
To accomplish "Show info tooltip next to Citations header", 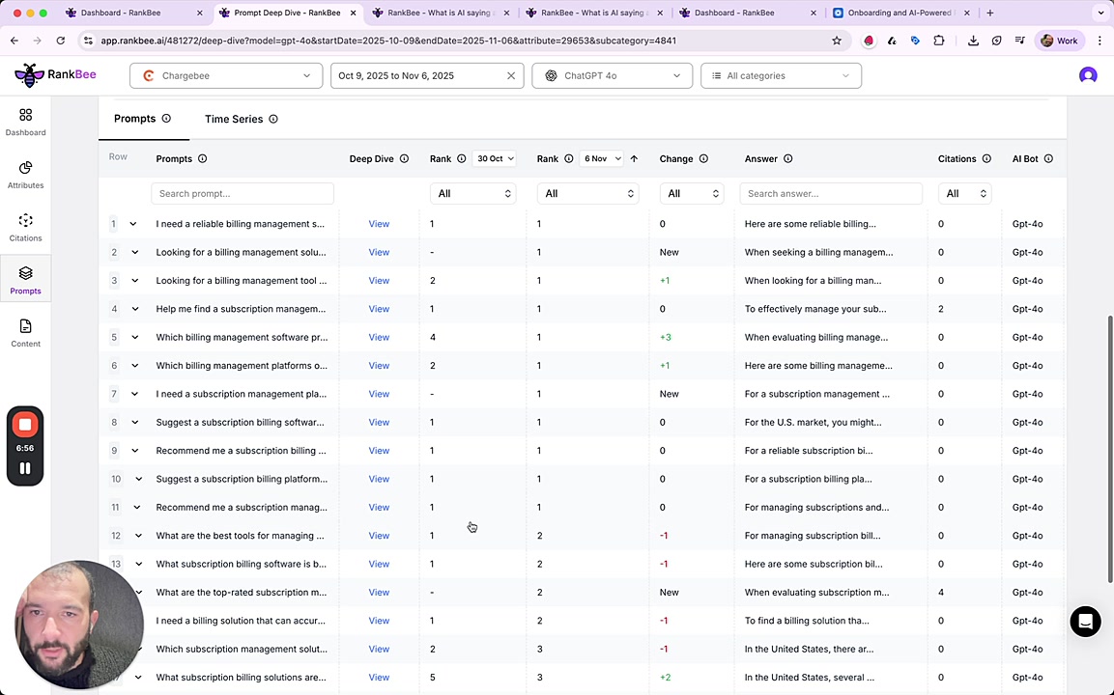I will 986,158.
